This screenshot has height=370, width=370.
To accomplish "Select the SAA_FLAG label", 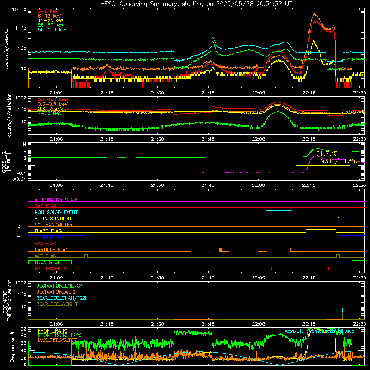I will (45, 243).
